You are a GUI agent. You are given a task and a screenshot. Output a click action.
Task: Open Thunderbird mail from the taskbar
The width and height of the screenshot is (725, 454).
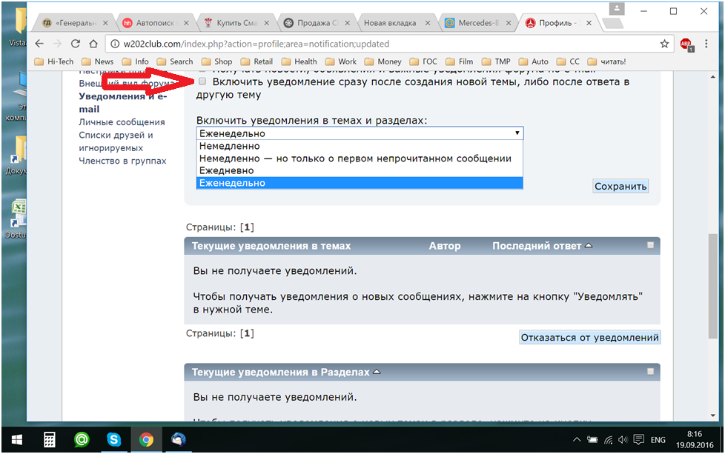[x=178, y=440]
